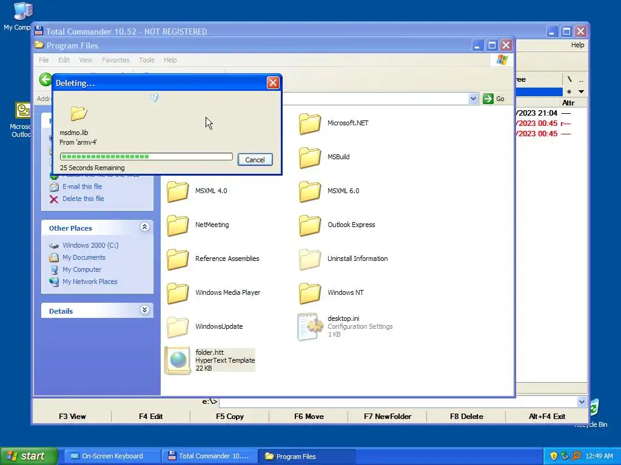The image size is (621, 465).
Task: Click the Go button next to address bar
Action: coord(494,99)
